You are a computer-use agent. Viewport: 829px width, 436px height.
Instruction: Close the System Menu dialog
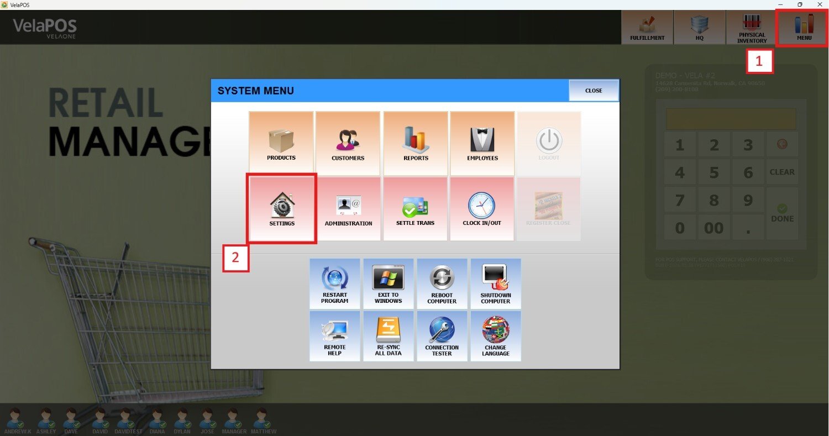click(593, 91)
